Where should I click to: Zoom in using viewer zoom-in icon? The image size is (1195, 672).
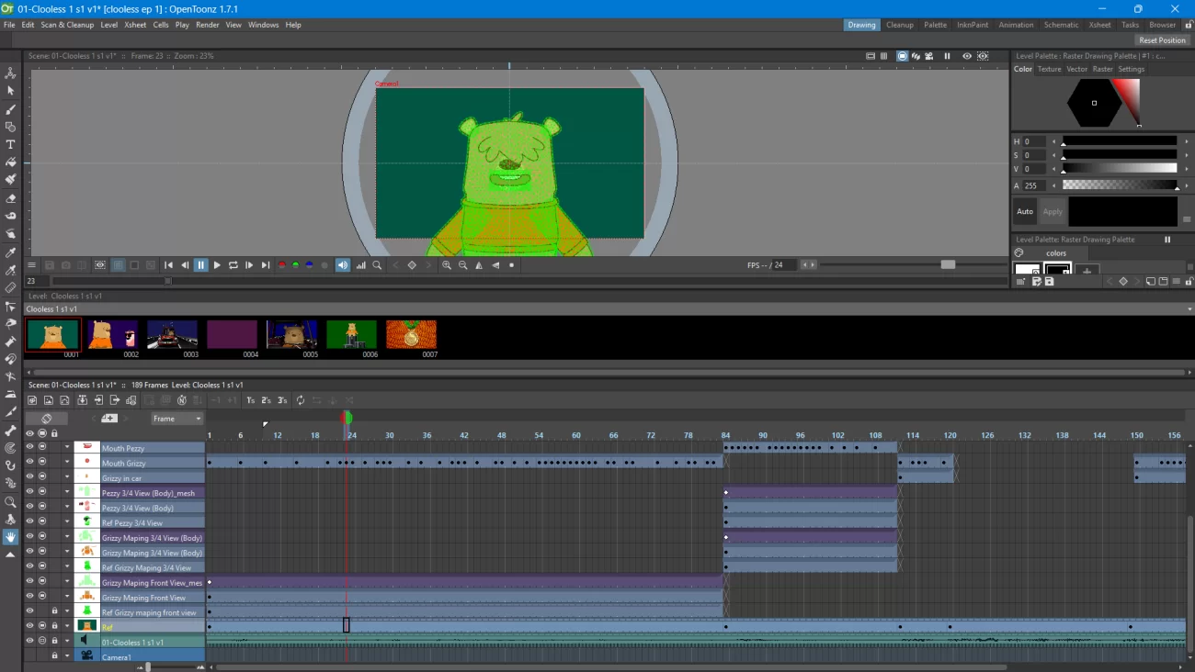click(447, 265)
